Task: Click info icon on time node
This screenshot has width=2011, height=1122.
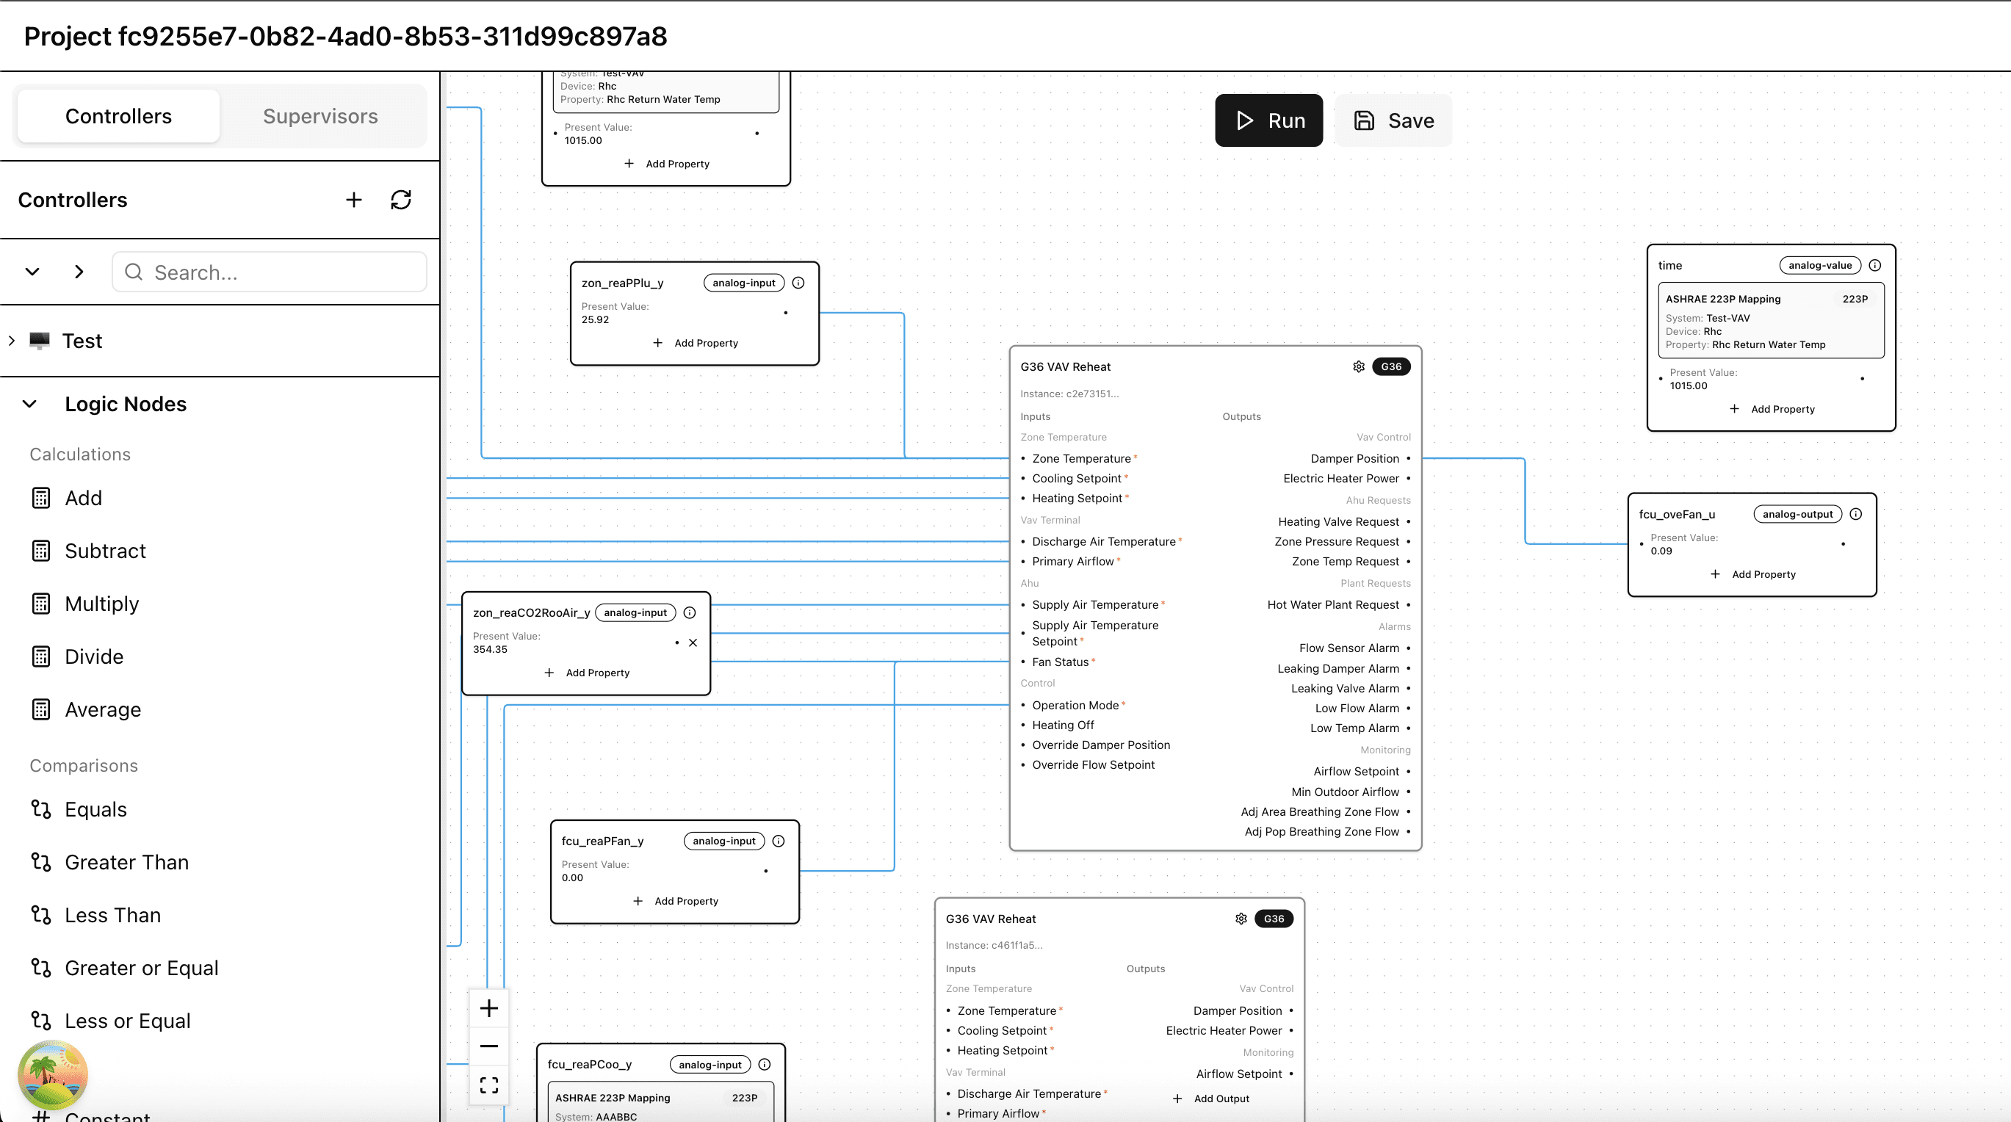Action: point(1874,265)
